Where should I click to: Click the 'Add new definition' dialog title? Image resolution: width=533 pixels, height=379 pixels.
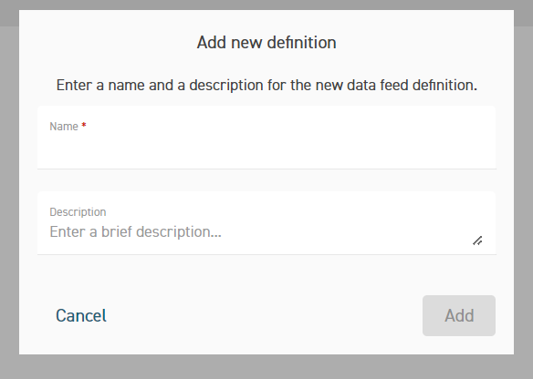pyautogui.click(x=266, y=43)
